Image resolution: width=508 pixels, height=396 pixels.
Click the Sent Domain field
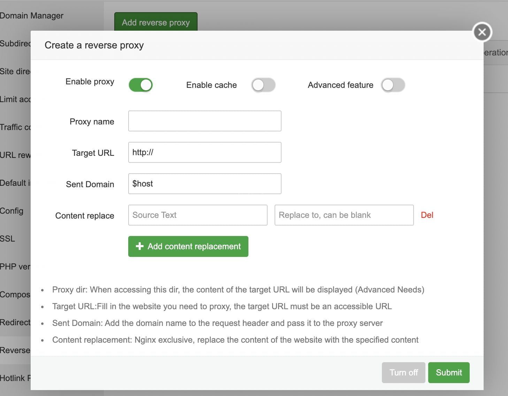click(x=205, y=184)
